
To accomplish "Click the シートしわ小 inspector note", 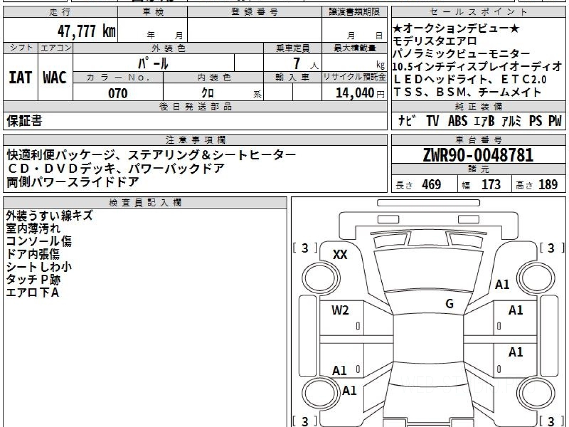I will click(x=39, y=267).
